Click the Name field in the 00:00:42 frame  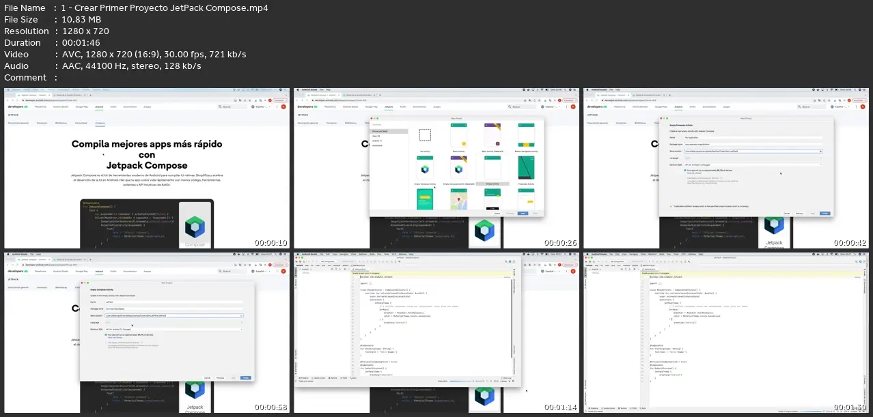coord(754,137)
